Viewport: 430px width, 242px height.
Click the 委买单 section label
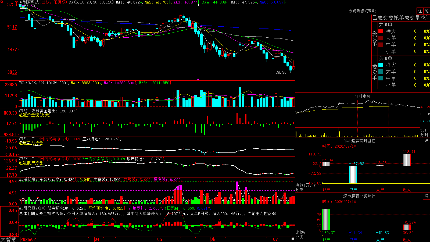375,38
